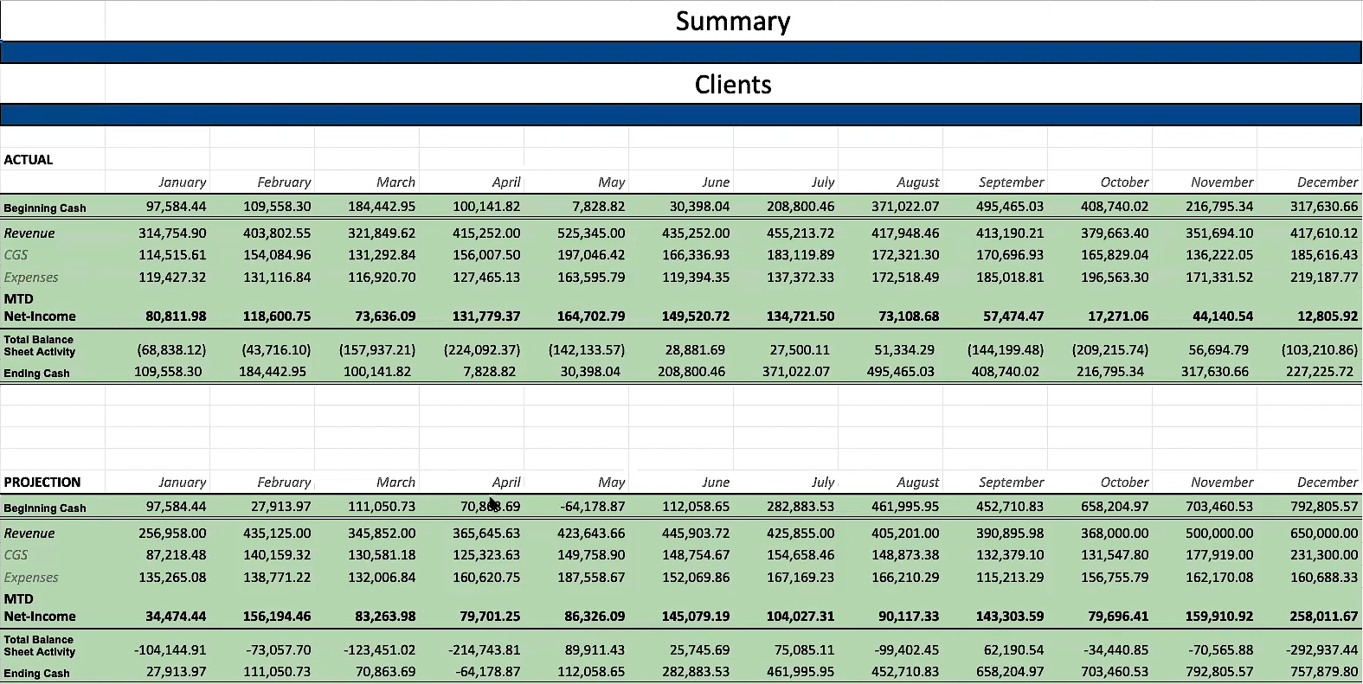Select Actual October expenses 196,563.30

pyautogui.click(x=1115, y=278)
